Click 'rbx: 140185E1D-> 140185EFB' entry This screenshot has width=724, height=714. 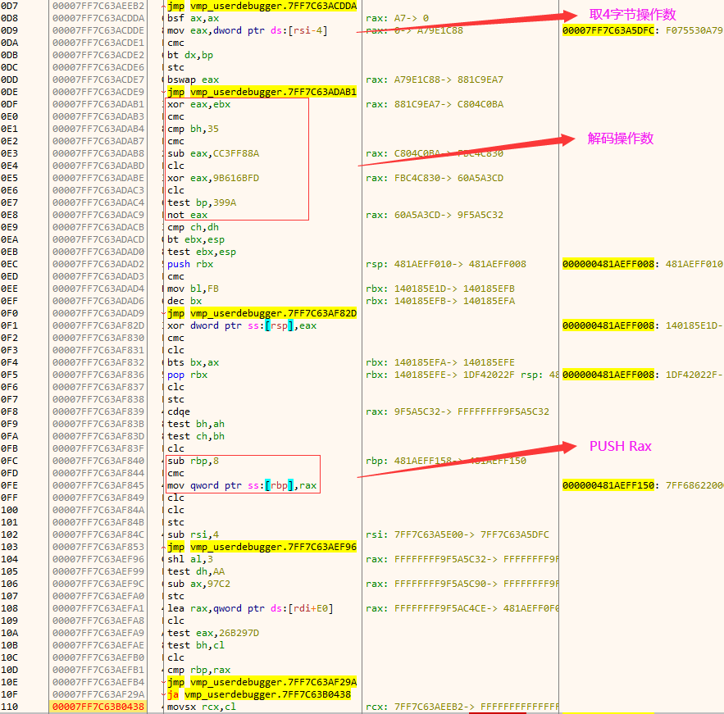[x=440, y=289]
